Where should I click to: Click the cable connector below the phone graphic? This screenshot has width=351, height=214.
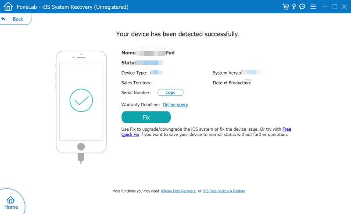click(81, 156)
